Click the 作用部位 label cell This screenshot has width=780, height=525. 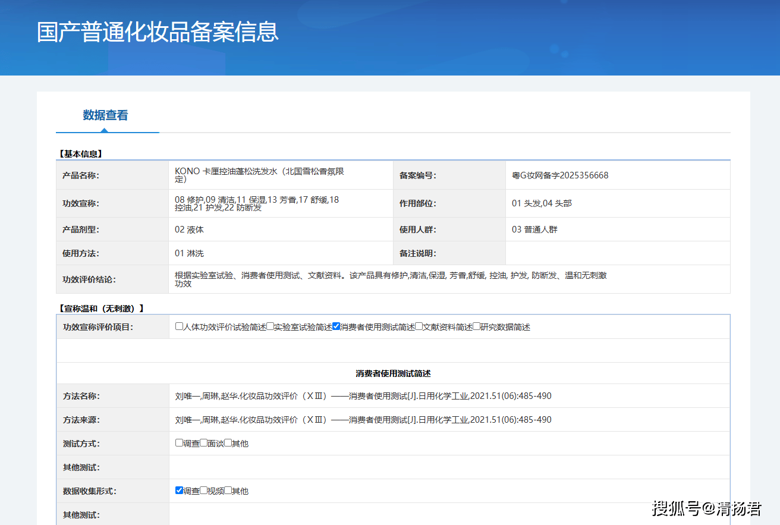pyautogui.click(x=449, y=203)
